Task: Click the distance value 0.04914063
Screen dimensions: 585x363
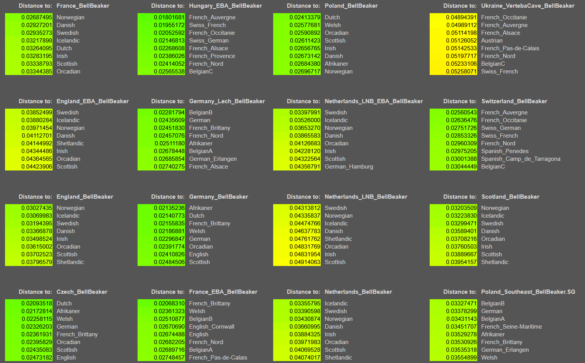Action: [x=305, y=262]
